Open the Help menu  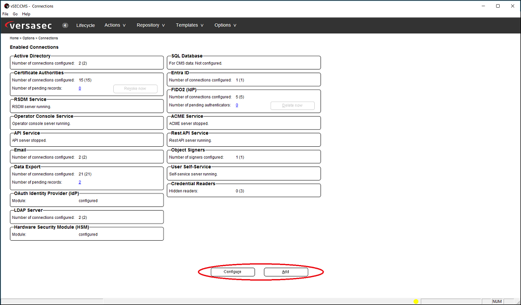[26, 14]
